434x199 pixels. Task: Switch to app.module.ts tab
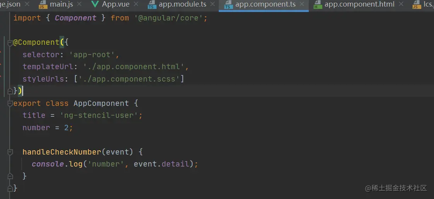182,4
